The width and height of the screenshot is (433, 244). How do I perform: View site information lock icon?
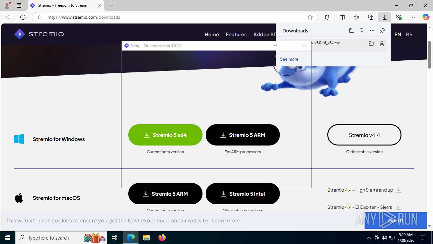40,17
